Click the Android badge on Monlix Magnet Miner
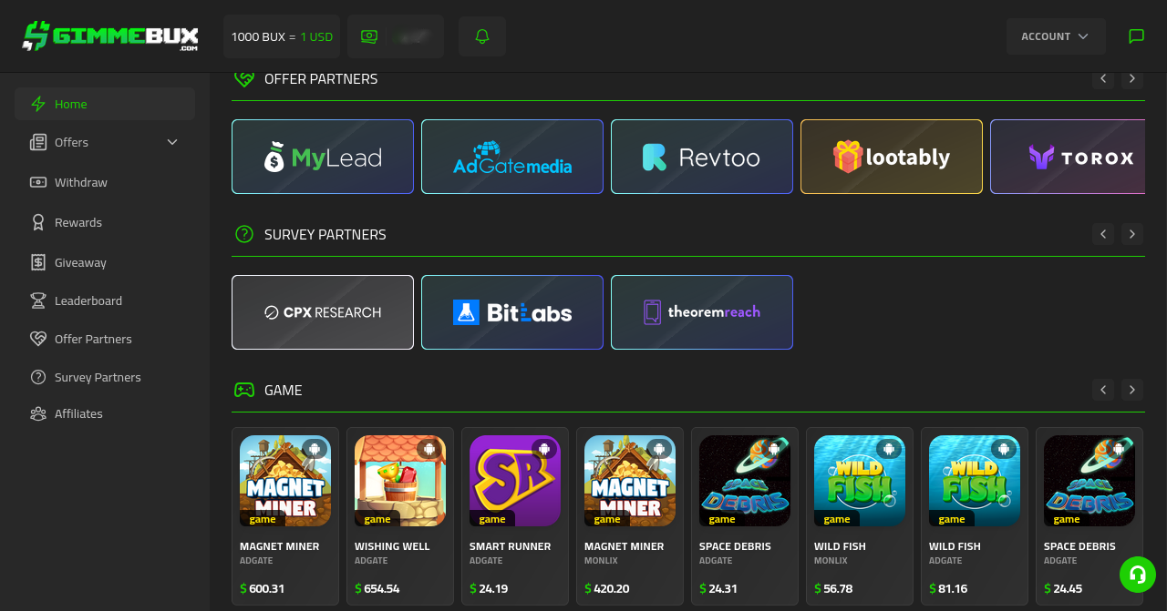 (659, 449)
